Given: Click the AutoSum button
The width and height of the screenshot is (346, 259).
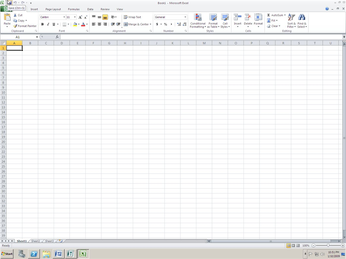Looking at the screenshot, I should 275,15.
